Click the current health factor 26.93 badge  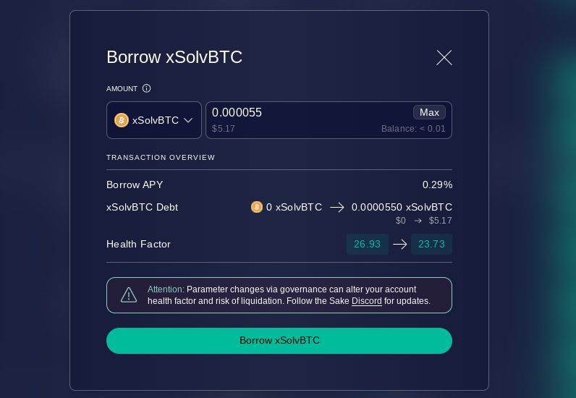[x=368, y=245]
